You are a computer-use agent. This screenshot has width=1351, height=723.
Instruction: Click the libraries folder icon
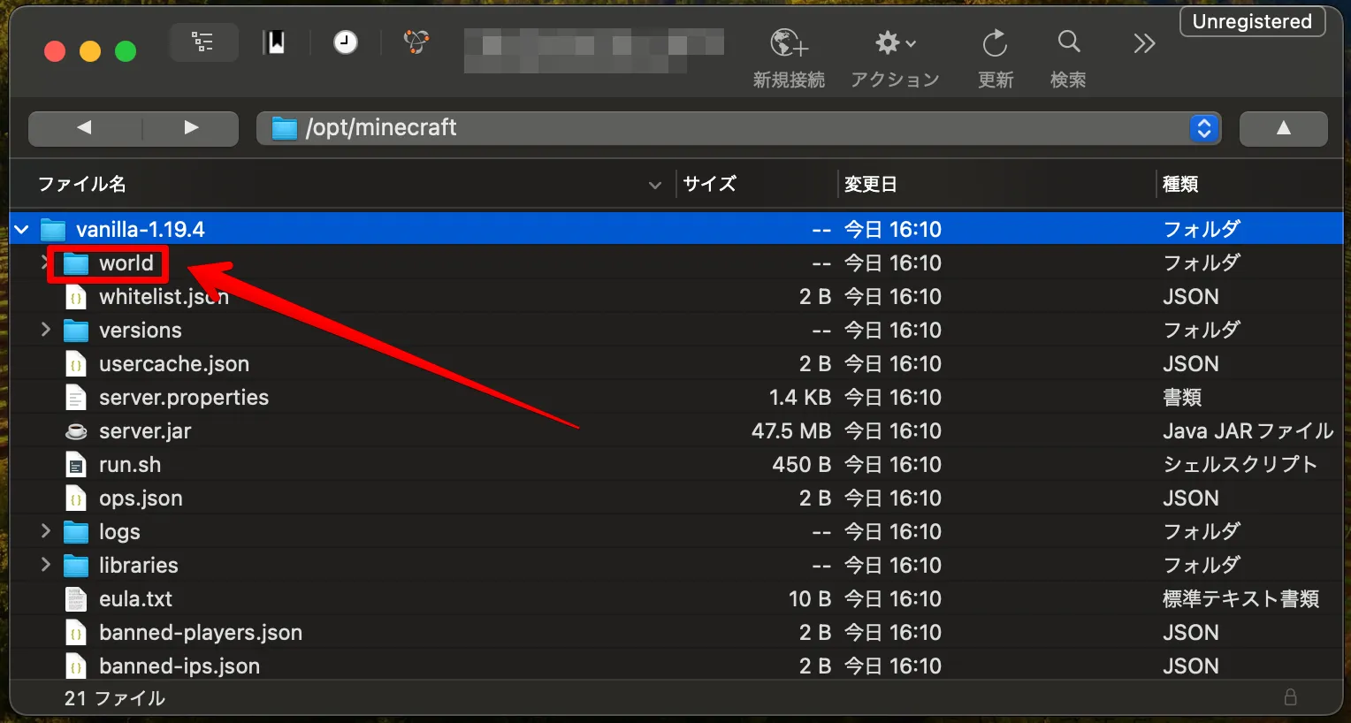[x=76, y=566]
